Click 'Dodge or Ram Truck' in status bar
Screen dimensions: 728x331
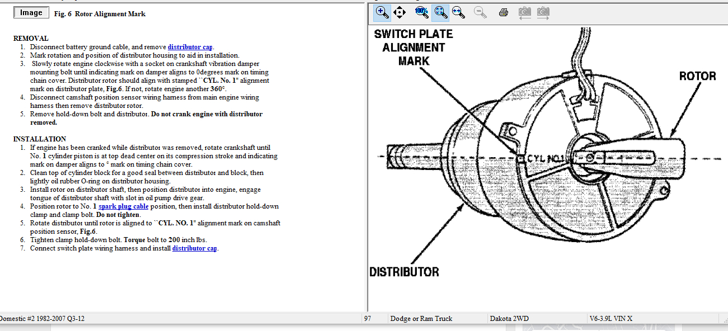coord(421,319)
